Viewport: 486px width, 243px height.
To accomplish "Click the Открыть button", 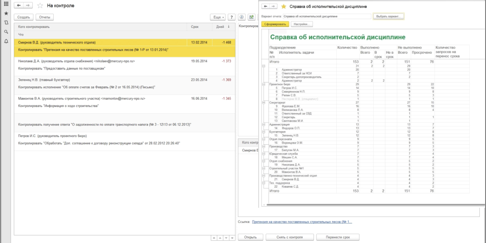I will [251, 237].
